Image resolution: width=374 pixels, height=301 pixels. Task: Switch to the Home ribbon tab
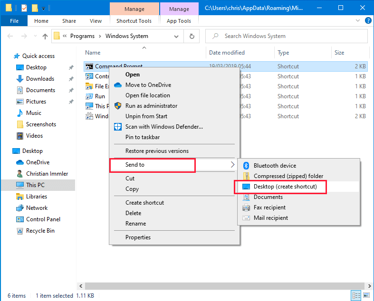41,21
